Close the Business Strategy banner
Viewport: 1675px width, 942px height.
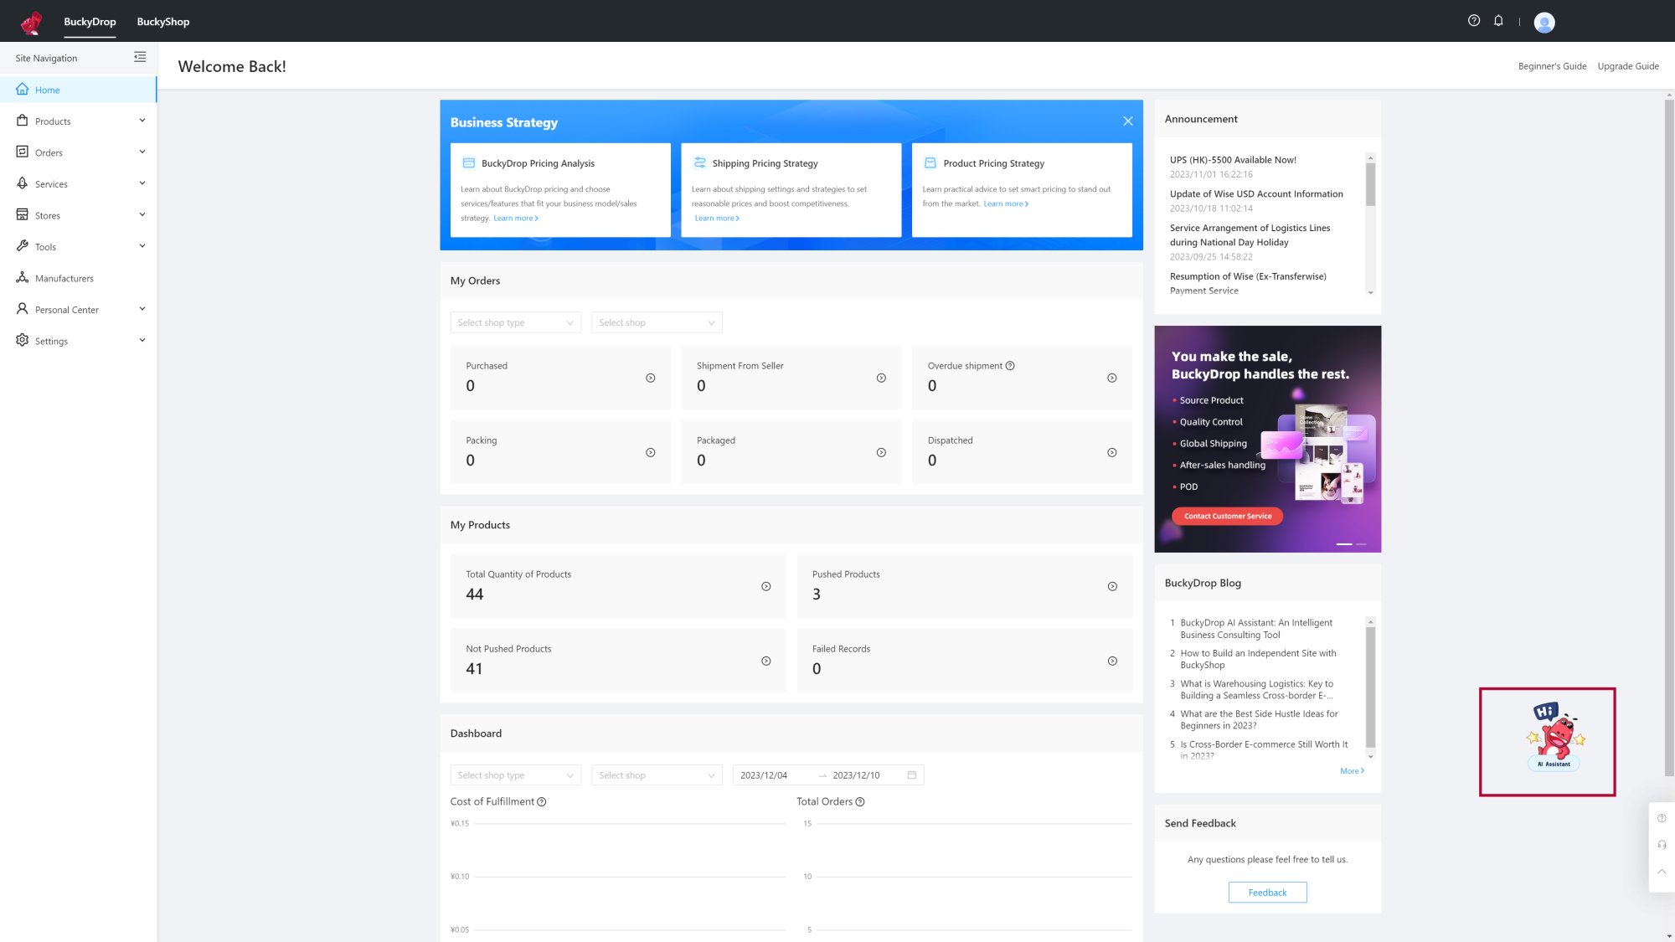click(x=1128, y=121)
